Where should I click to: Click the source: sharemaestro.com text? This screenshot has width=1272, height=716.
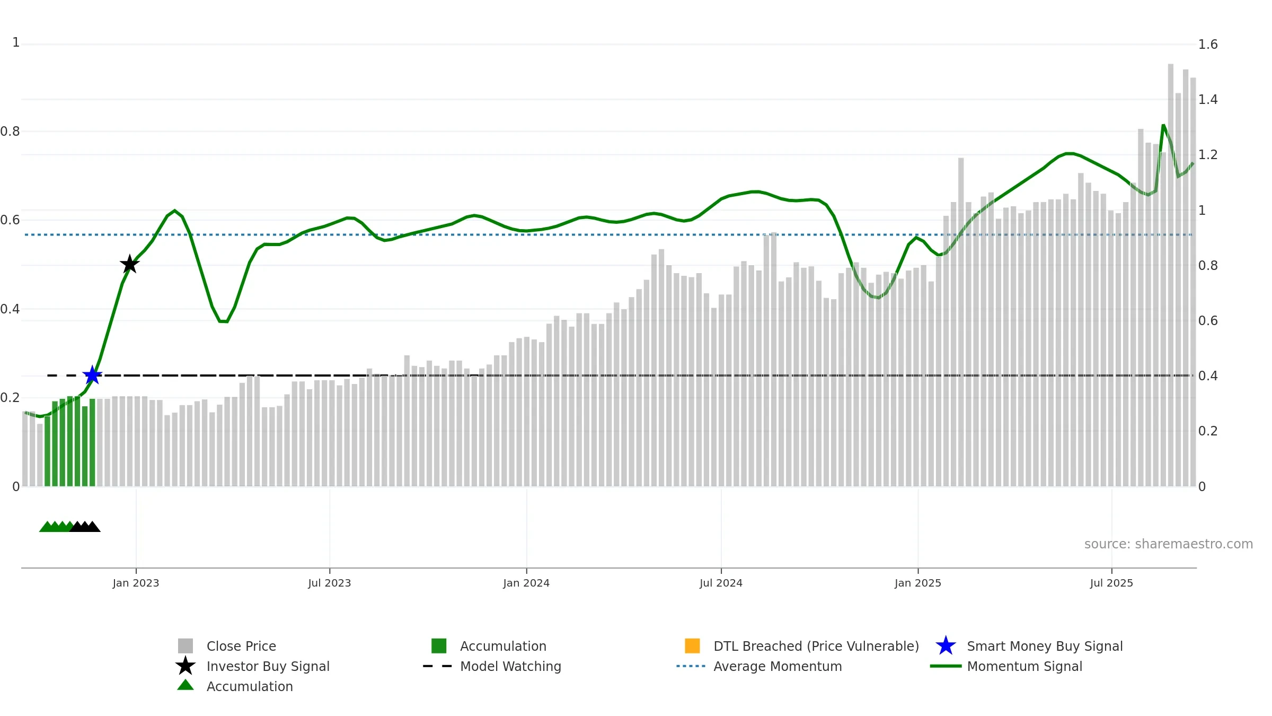point(1169,544)
